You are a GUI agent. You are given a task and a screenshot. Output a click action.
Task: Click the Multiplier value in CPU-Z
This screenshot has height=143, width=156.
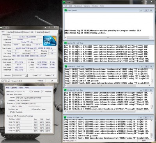[x=19, y=65]
